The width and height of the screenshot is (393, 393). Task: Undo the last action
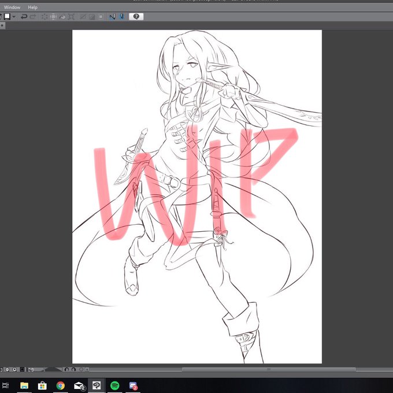point(24,17)
